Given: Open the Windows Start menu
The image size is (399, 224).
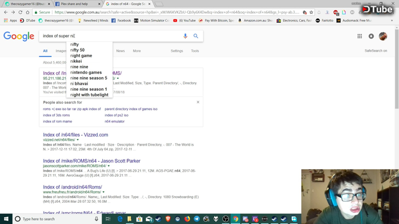Looking at the screenshot, I should pos(6,219).
